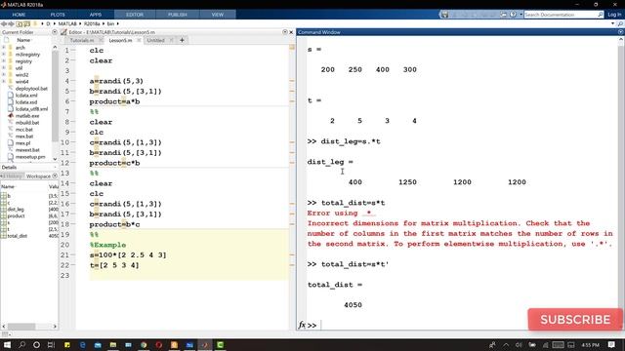Open the HOME ribbon tab

point(19,15)
